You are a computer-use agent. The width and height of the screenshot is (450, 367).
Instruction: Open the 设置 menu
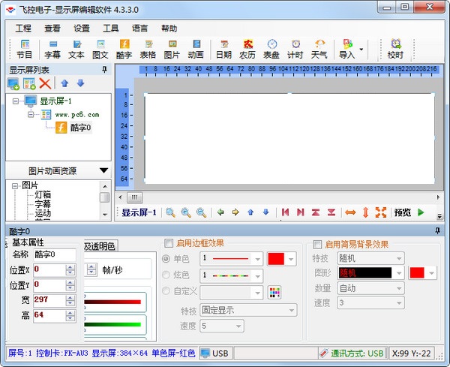[82, 29]
